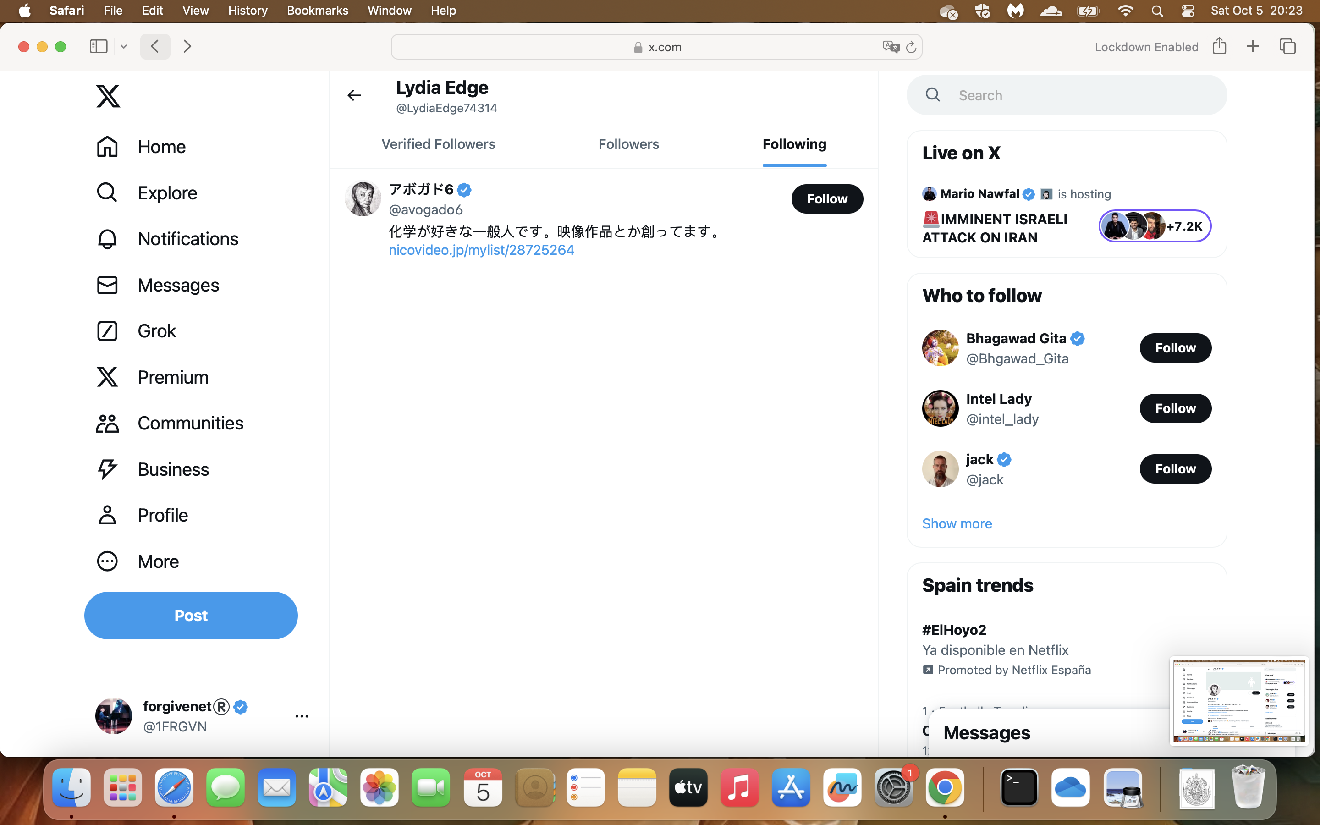Open the screenshot preview thumbnail
This screenshot has width=1320, height=825.
1239,701
